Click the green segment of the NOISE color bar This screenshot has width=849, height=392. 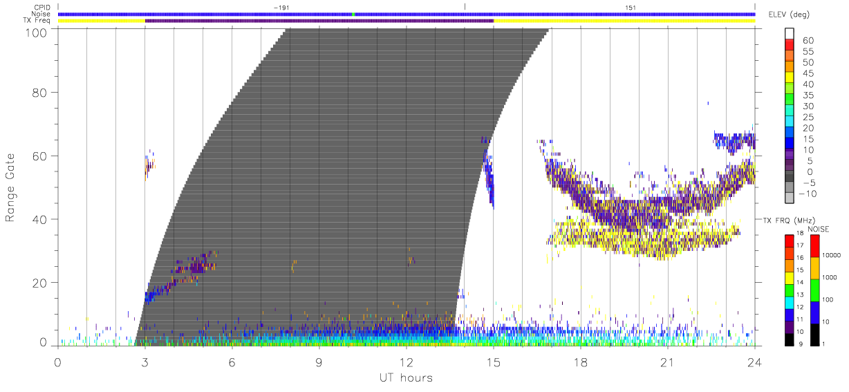(814, 290)
